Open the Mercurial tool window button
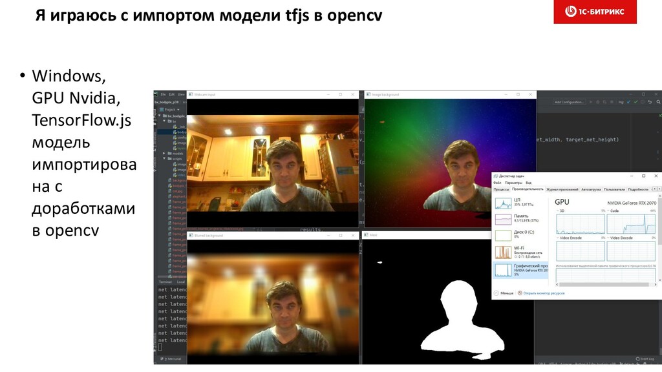This screenshot has height=372, width=662. click(172, 359)
